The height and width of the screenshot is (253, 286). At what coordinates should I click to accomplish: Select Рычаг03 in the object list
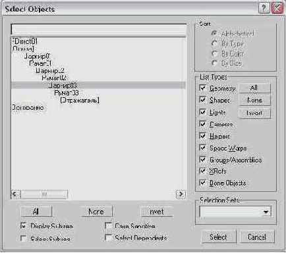tap(67, 93)
